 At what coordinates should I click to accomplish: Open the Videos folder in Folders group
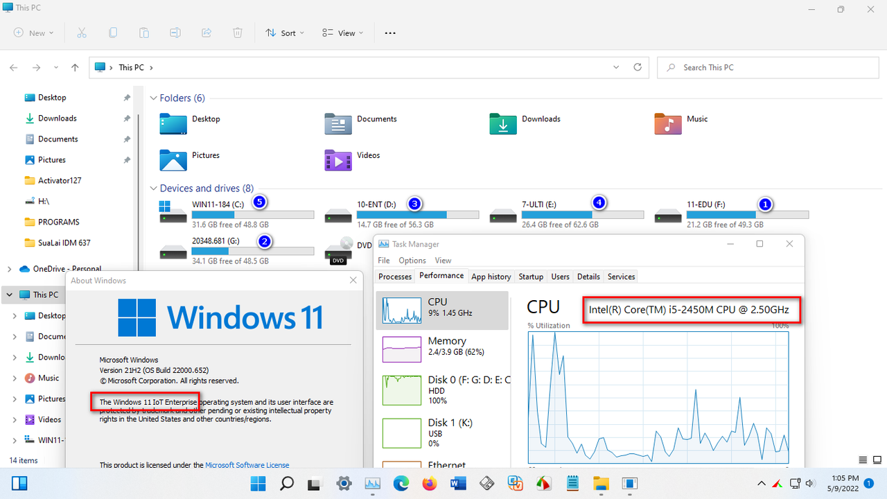tap(353, 160)
